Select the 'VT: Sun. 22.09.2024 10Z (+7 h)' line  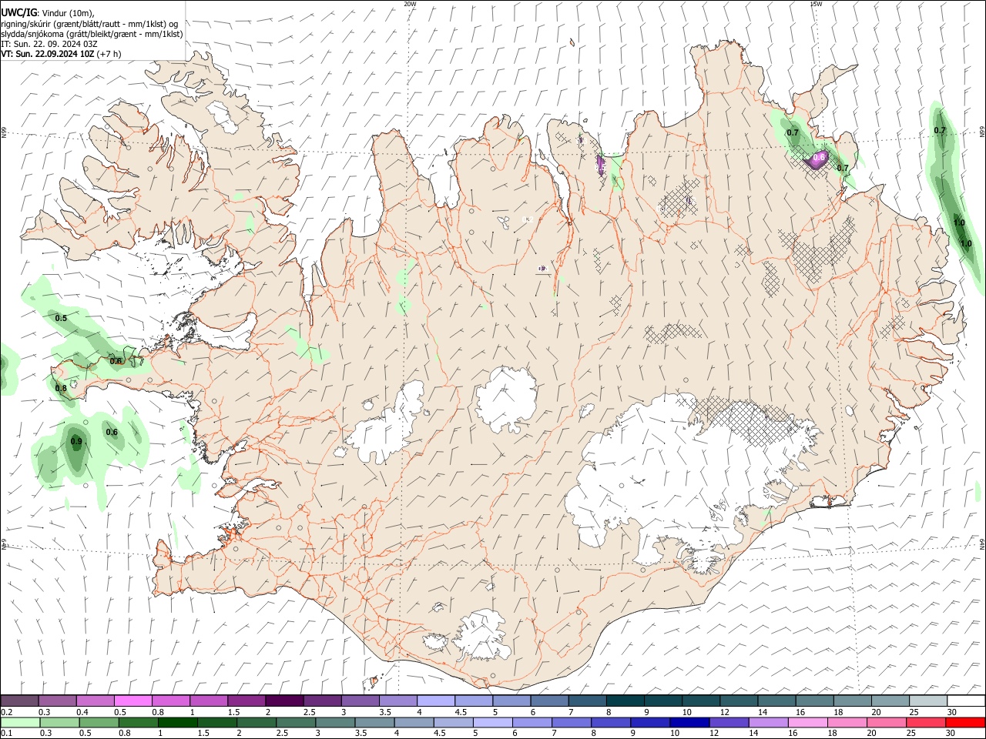click(61, 54)
